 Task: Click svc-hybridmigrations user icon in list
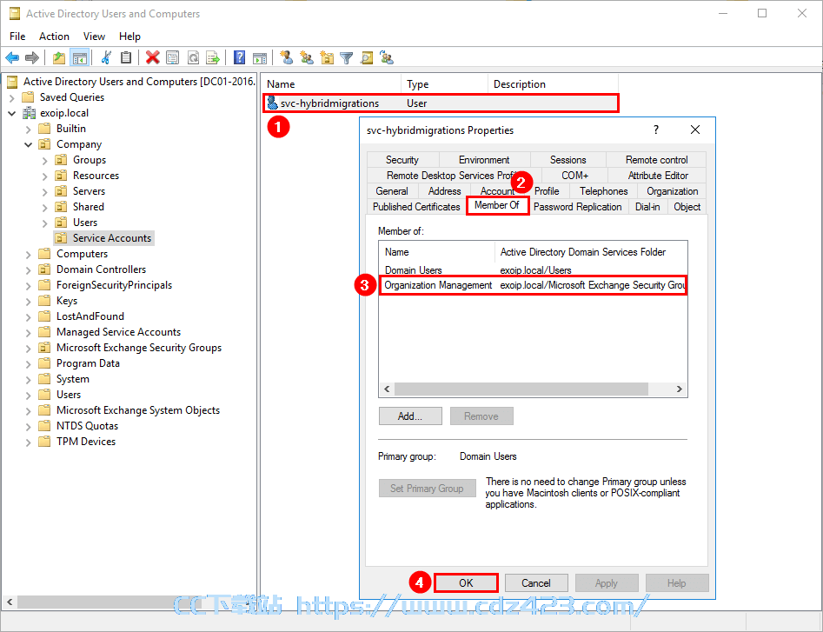pyautogui.click(x=272, y=103)
